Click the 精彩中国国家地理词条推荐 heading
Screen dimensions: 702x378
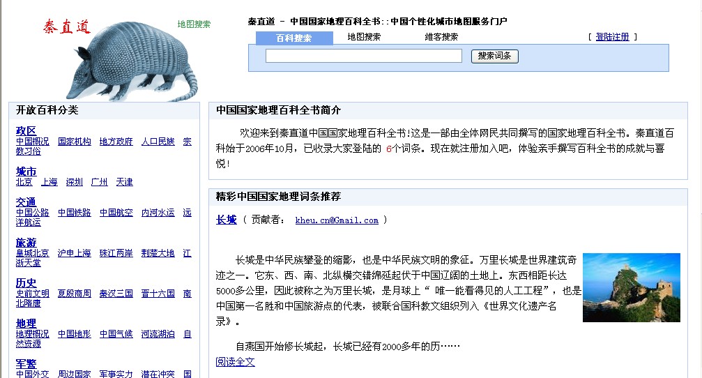(278, 196)
